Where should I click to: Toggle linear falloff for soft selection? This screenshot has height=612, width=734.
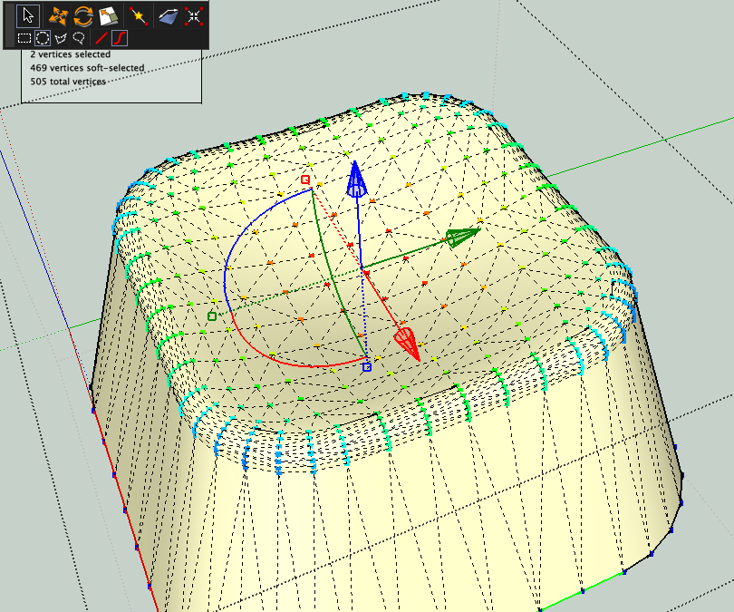click(101, 38)
